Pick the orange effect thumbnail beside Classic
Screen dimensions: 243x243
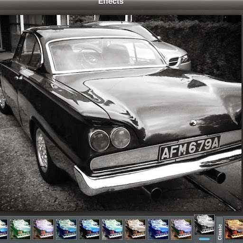click(234, 229)
